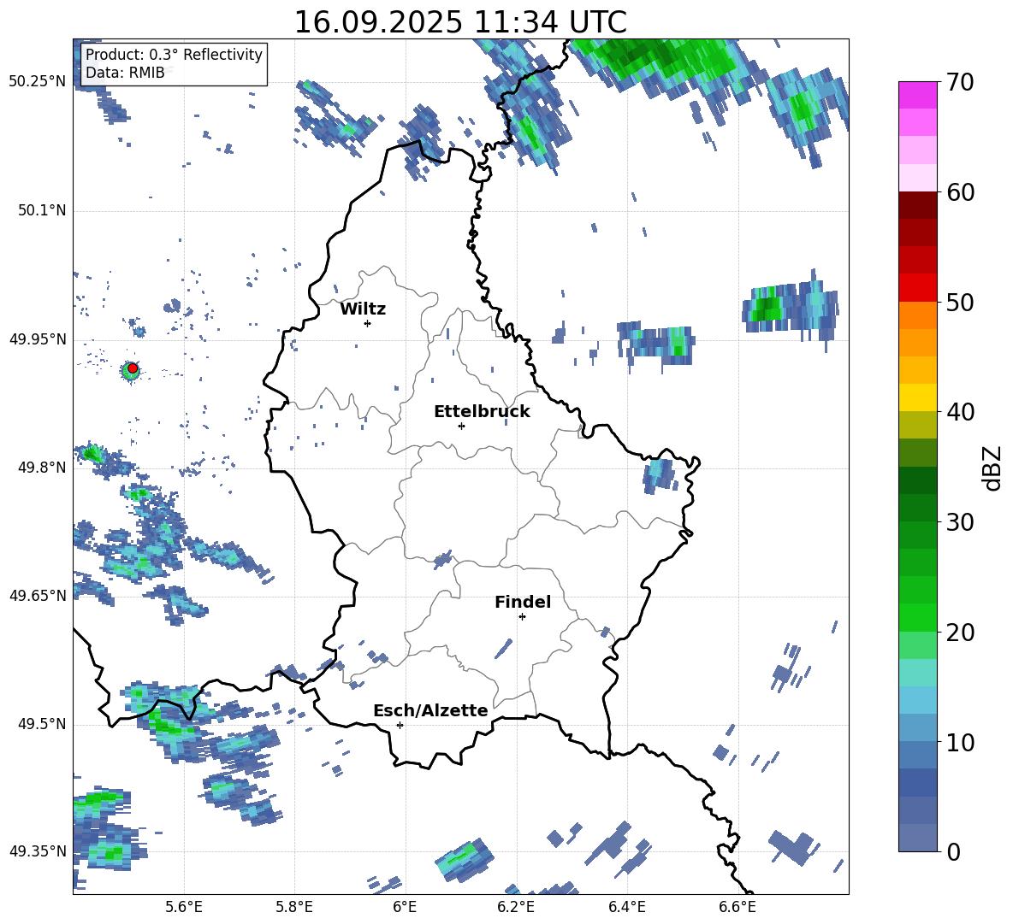Click the 5.6°E longitude tick label
1013x924 pixels.
(184, 907)
